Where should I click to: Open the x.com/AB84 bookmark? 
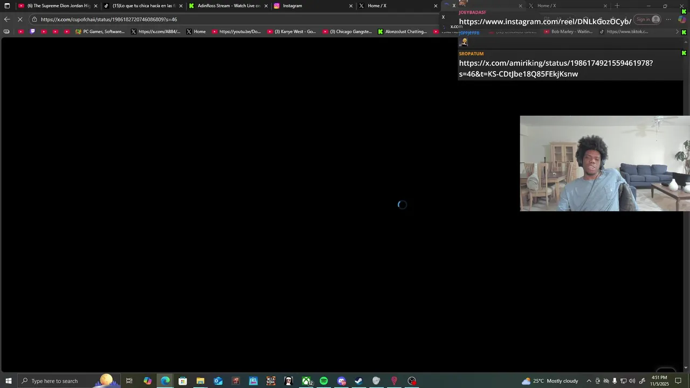155,32
